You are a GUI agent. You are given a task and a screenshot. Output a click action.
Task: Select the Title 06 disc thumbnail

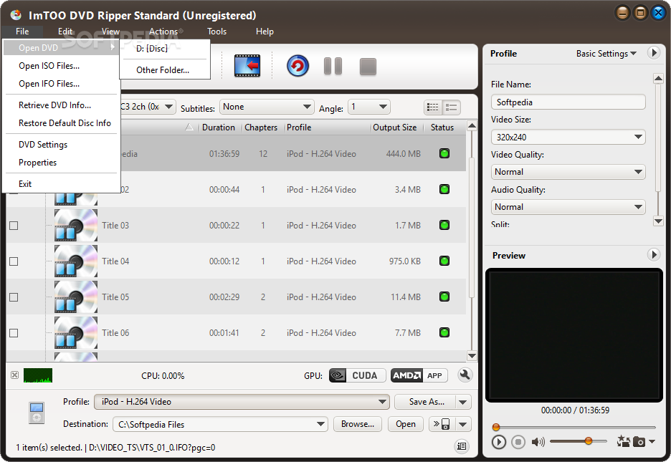pyautogui.click(x=76, y=332)
